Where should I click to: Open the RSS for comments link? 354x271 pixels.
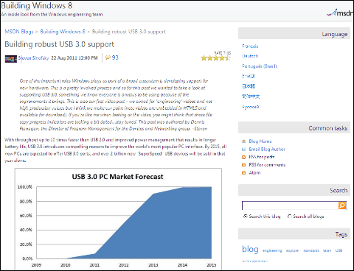[x=267, y=165]
